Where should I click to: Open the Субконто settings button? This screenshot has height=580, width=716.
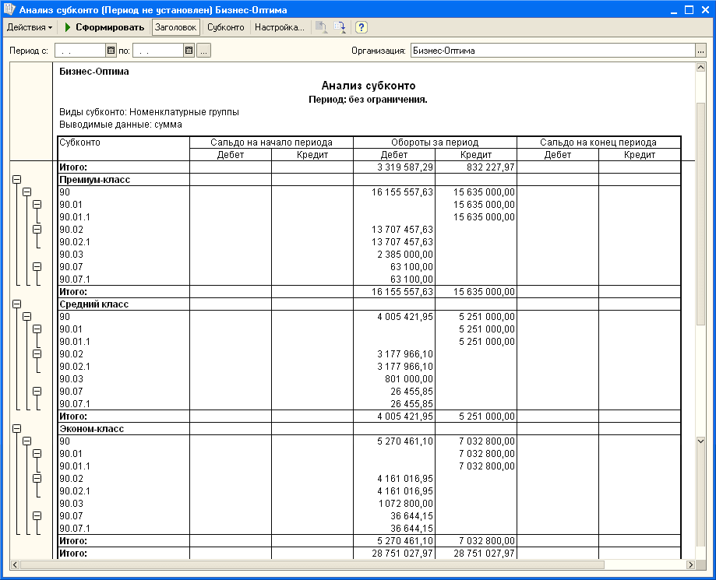[x=226, y=27]
